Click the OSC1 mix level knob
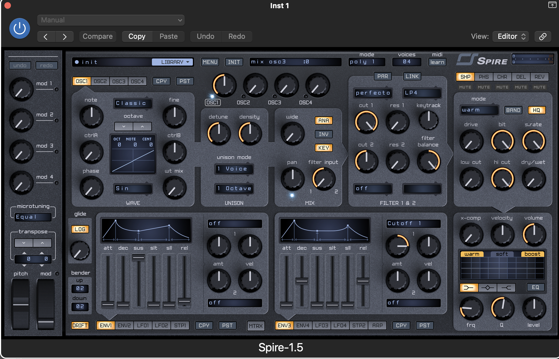Image resolution: width=559 pixels, height=359 pixels. (224, 85)
